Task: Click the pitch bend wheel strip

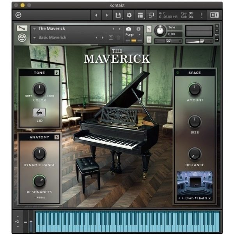Action: 26,222
